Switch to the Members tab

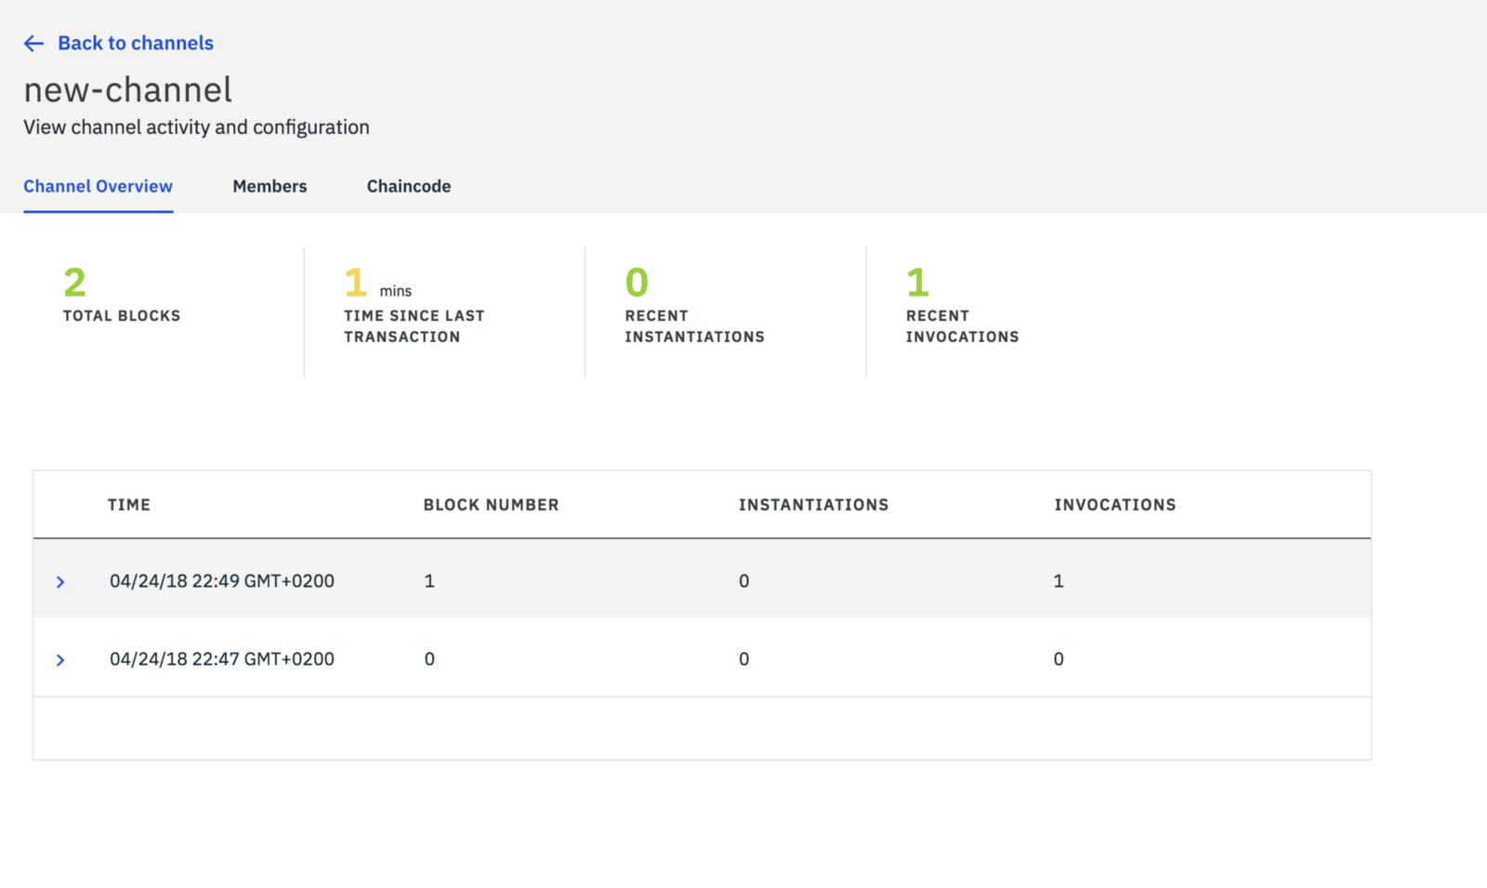[x=270, y=186]
